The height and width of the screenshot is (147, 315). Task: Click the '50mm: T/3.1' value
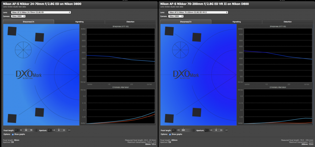tap(150, 144)
